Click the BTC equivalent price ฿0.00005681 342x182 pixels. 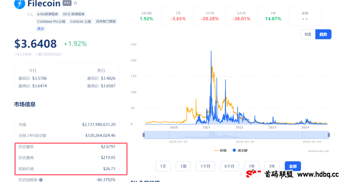tap(49, 54)
